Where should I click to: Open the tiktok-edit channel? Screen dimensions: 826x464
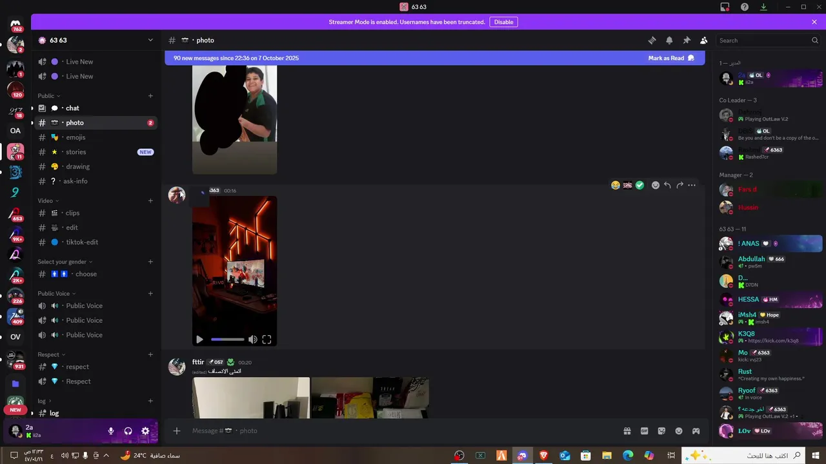click(x=96, y=242)
